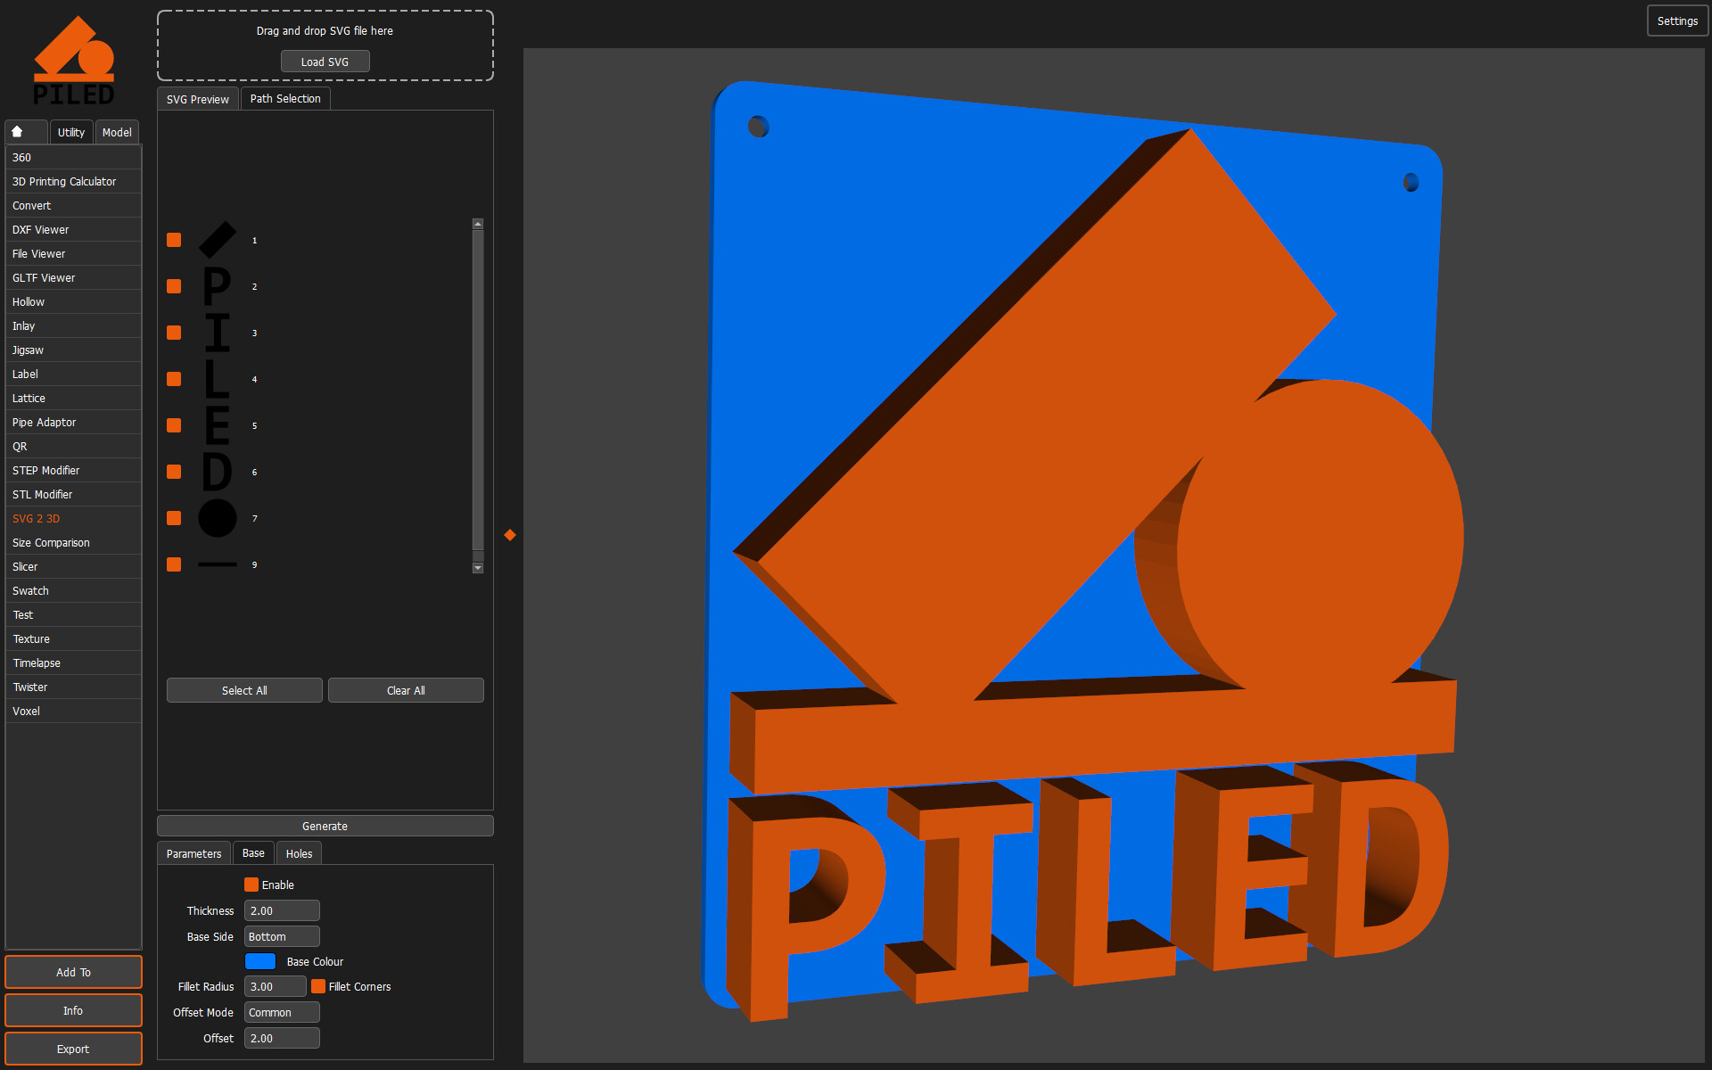Screen dimensions: 1712x1070
Task: Toggle path 9 checkbox
Action: pyautogui.click(x=174, y=564)
